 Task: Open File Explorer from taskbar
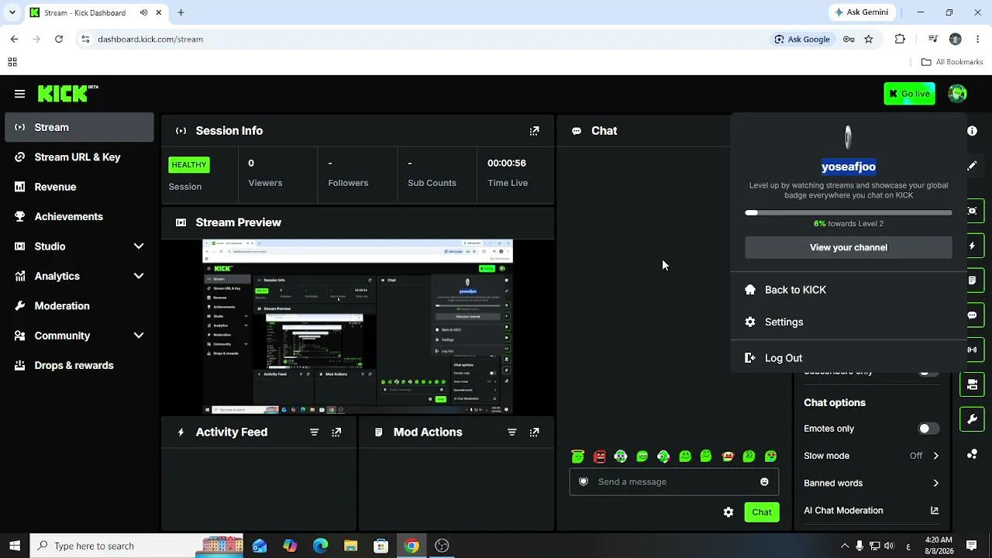(350, 546)
